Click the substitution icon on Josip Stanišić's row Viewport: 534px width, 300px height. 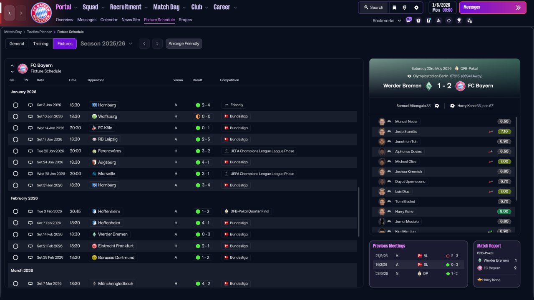(491, 132)
